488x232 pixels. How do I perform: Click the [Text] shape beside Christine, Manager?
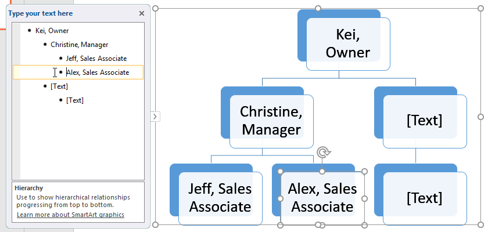click(424, 121)
